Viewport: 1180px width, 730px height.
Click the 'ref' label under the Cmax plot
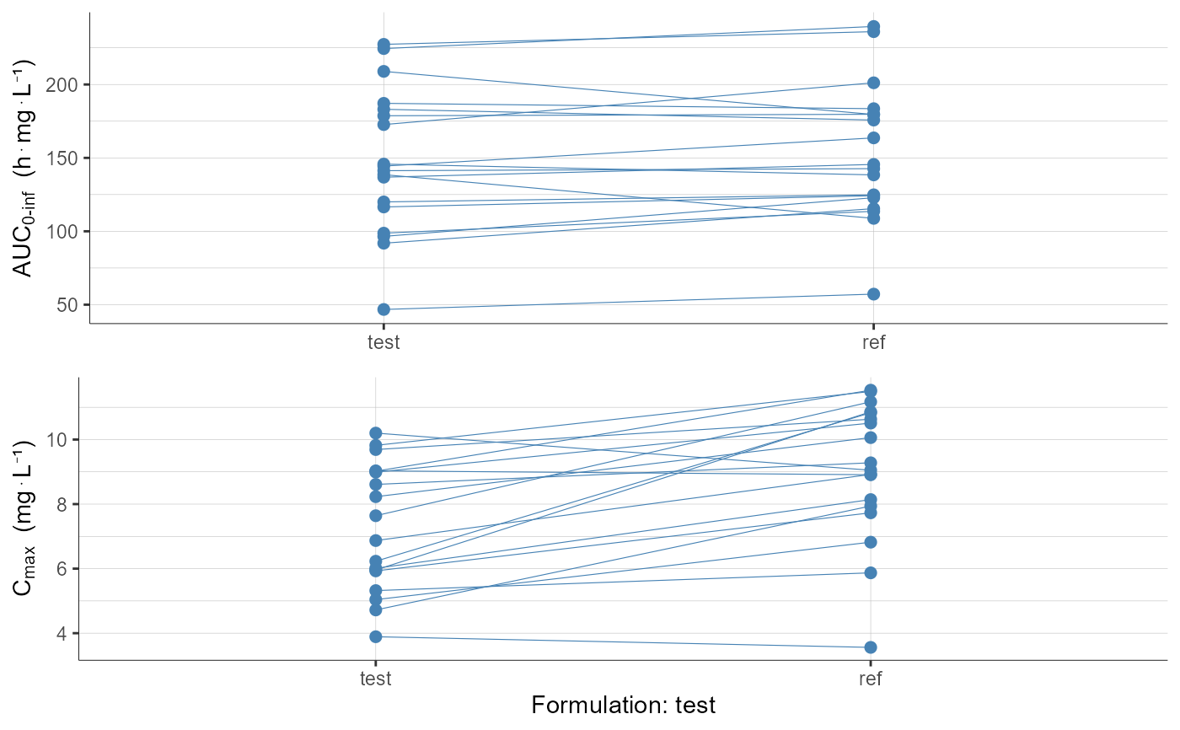coord(870,678)
